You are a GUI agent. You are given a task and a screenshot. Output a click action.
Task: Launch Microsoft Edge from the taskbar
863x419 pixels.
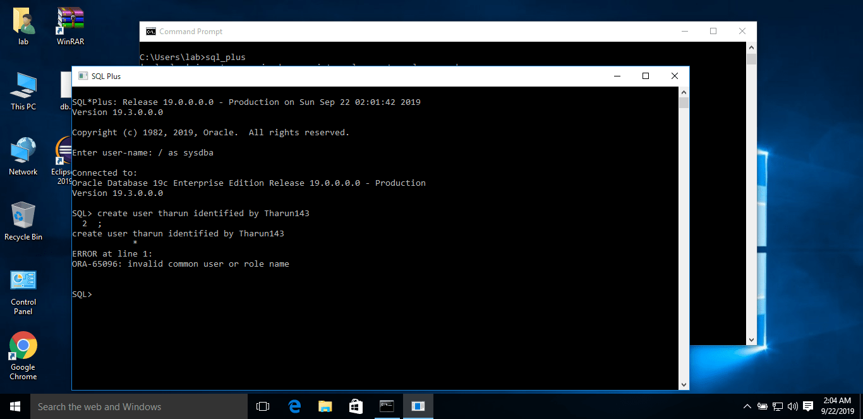[294, 406]
